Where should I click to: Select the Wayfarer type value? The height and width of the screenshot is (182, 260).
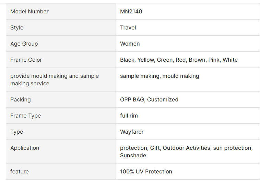(x=132, y=132)
